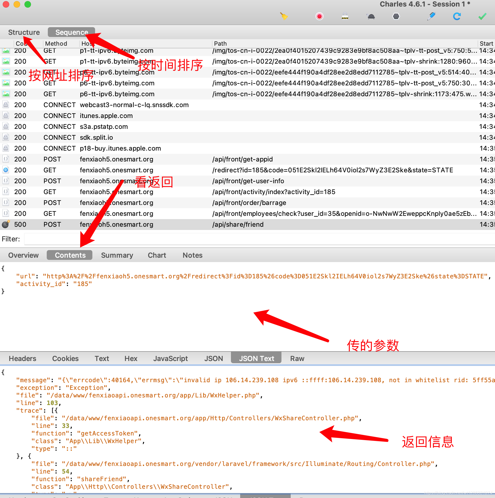Sort by the Method column header
This screenshot has height=498, width=495.
(x=56, y=43)
